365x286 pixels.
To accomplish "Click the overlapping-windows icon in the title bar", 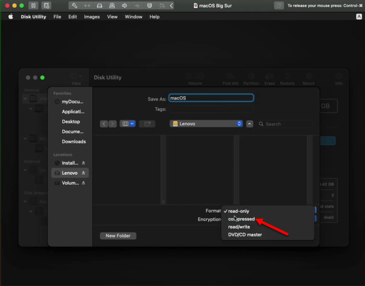I will point(278,6).
